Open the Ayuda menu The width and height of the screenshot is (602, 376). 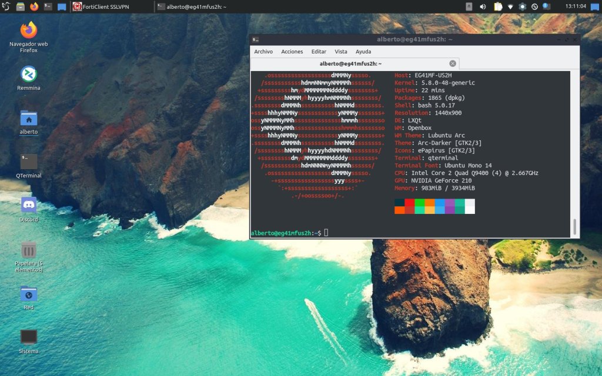pyautogui.click(x=363, y=52)
